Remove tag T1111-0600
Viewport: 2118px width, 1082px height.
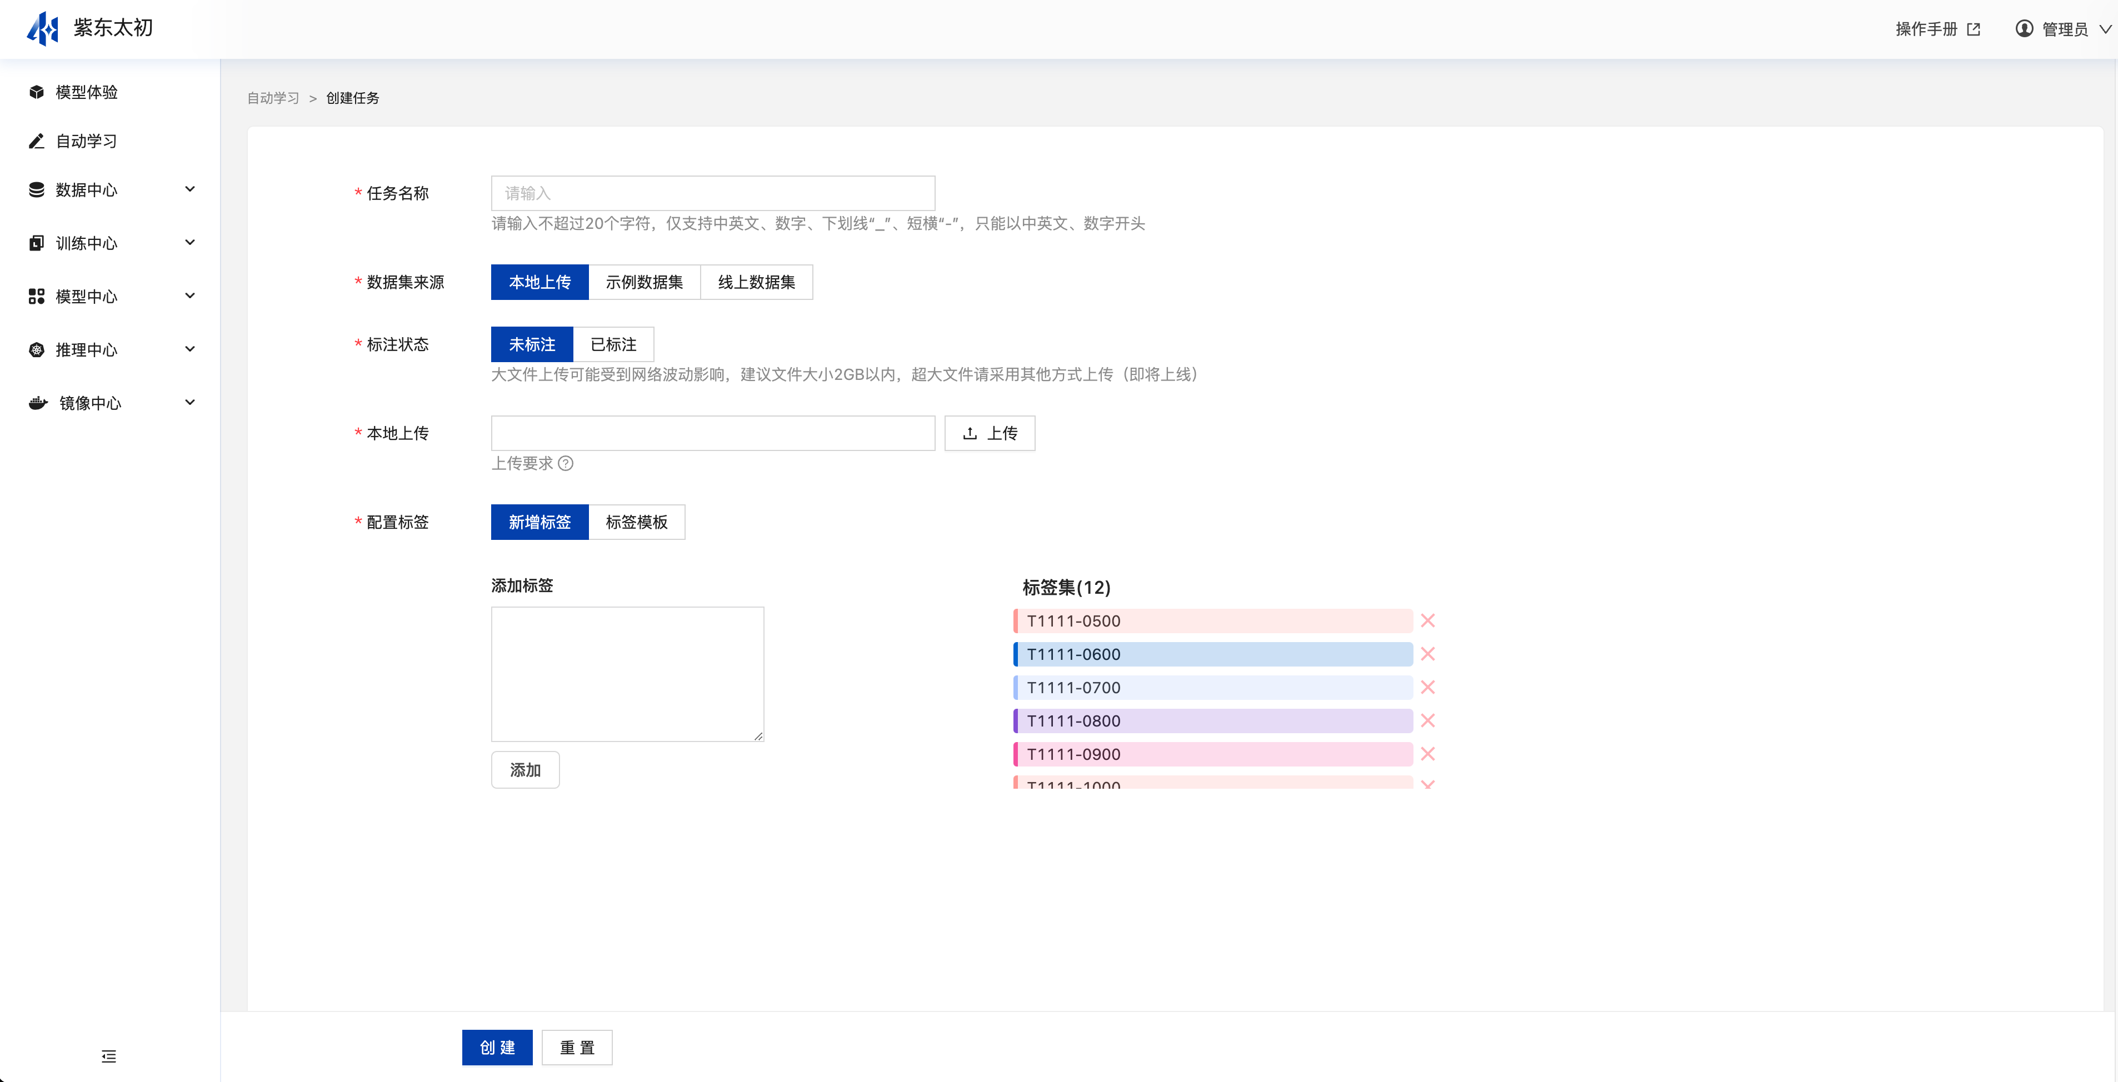pos(1428,654)
